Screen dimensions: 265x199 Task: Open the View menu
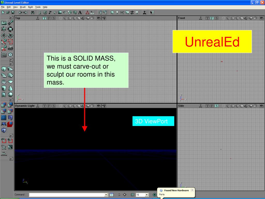coord(15,7)
